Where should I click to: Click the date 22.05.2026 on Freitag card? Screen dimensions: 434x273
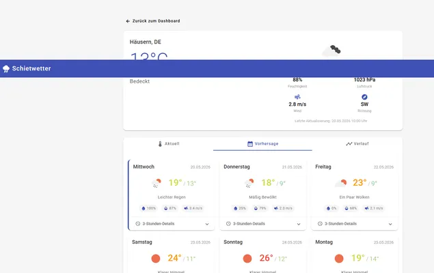383,167
